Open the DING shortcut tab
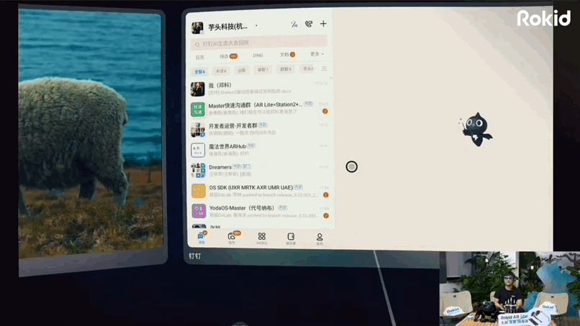The image size is (580, 326). tap(258, 55)
